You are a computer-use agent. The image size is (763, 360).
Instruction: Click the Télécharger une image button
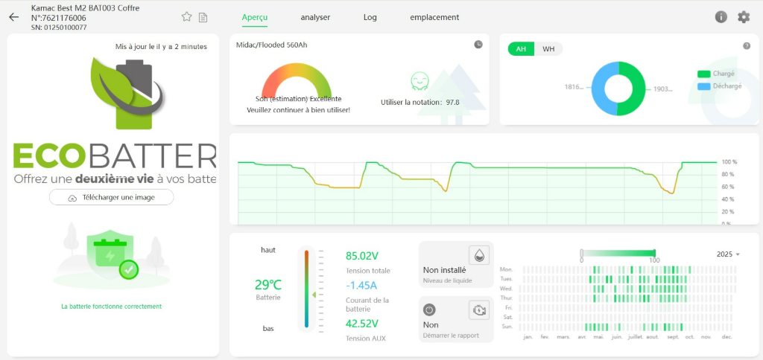[x=112, y=197]
